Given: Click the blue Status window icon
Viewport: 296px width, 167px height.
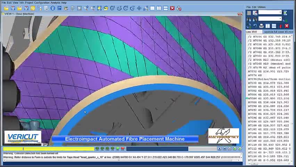Looking at the screenshot, I should pyautogui.click(x=59, y=8).
